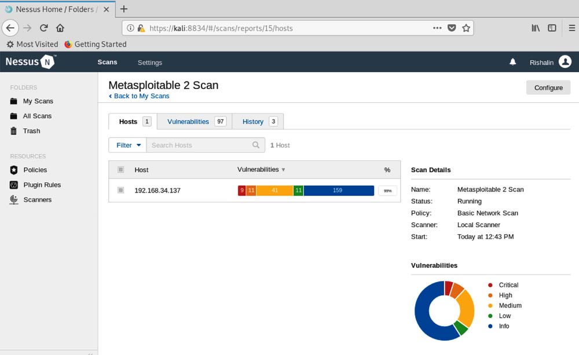The width and height of the screenshot is (579, 355).
Task: Click the Running status value
Action: pyautogui.click(x=470, y=201)
